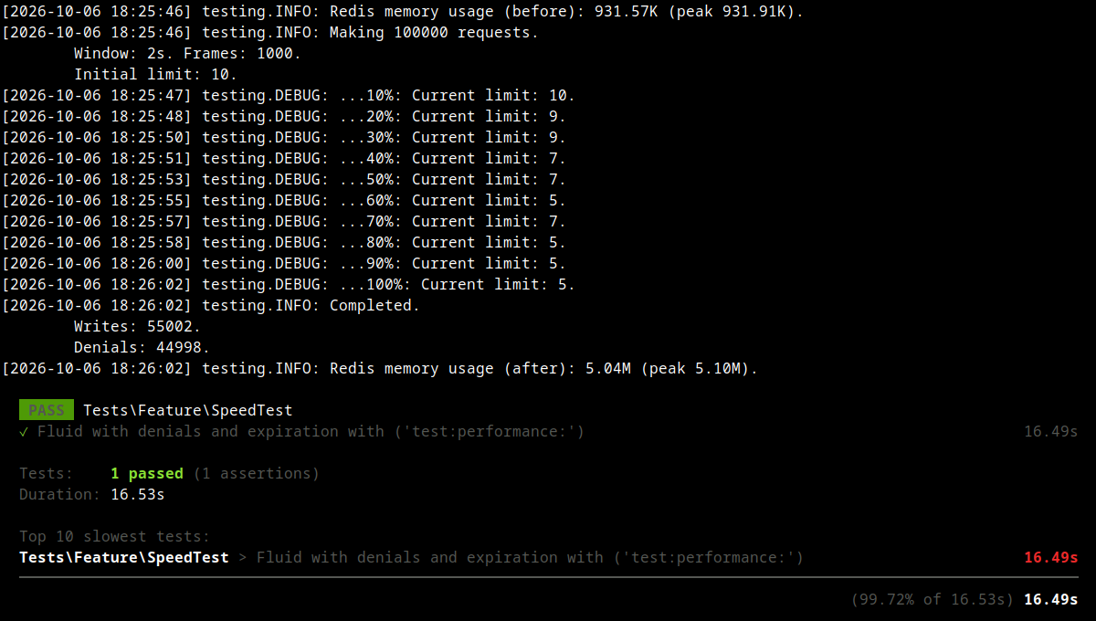Click the green PASS badge
Image resolution: width=1096 pixels, height=621 pixels.
click(47, 411)
